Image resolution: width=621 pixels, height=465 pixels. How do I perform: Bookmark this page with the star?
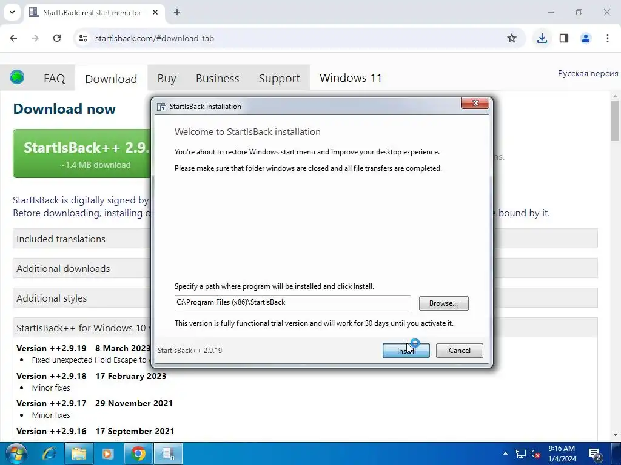click(512, 38)
